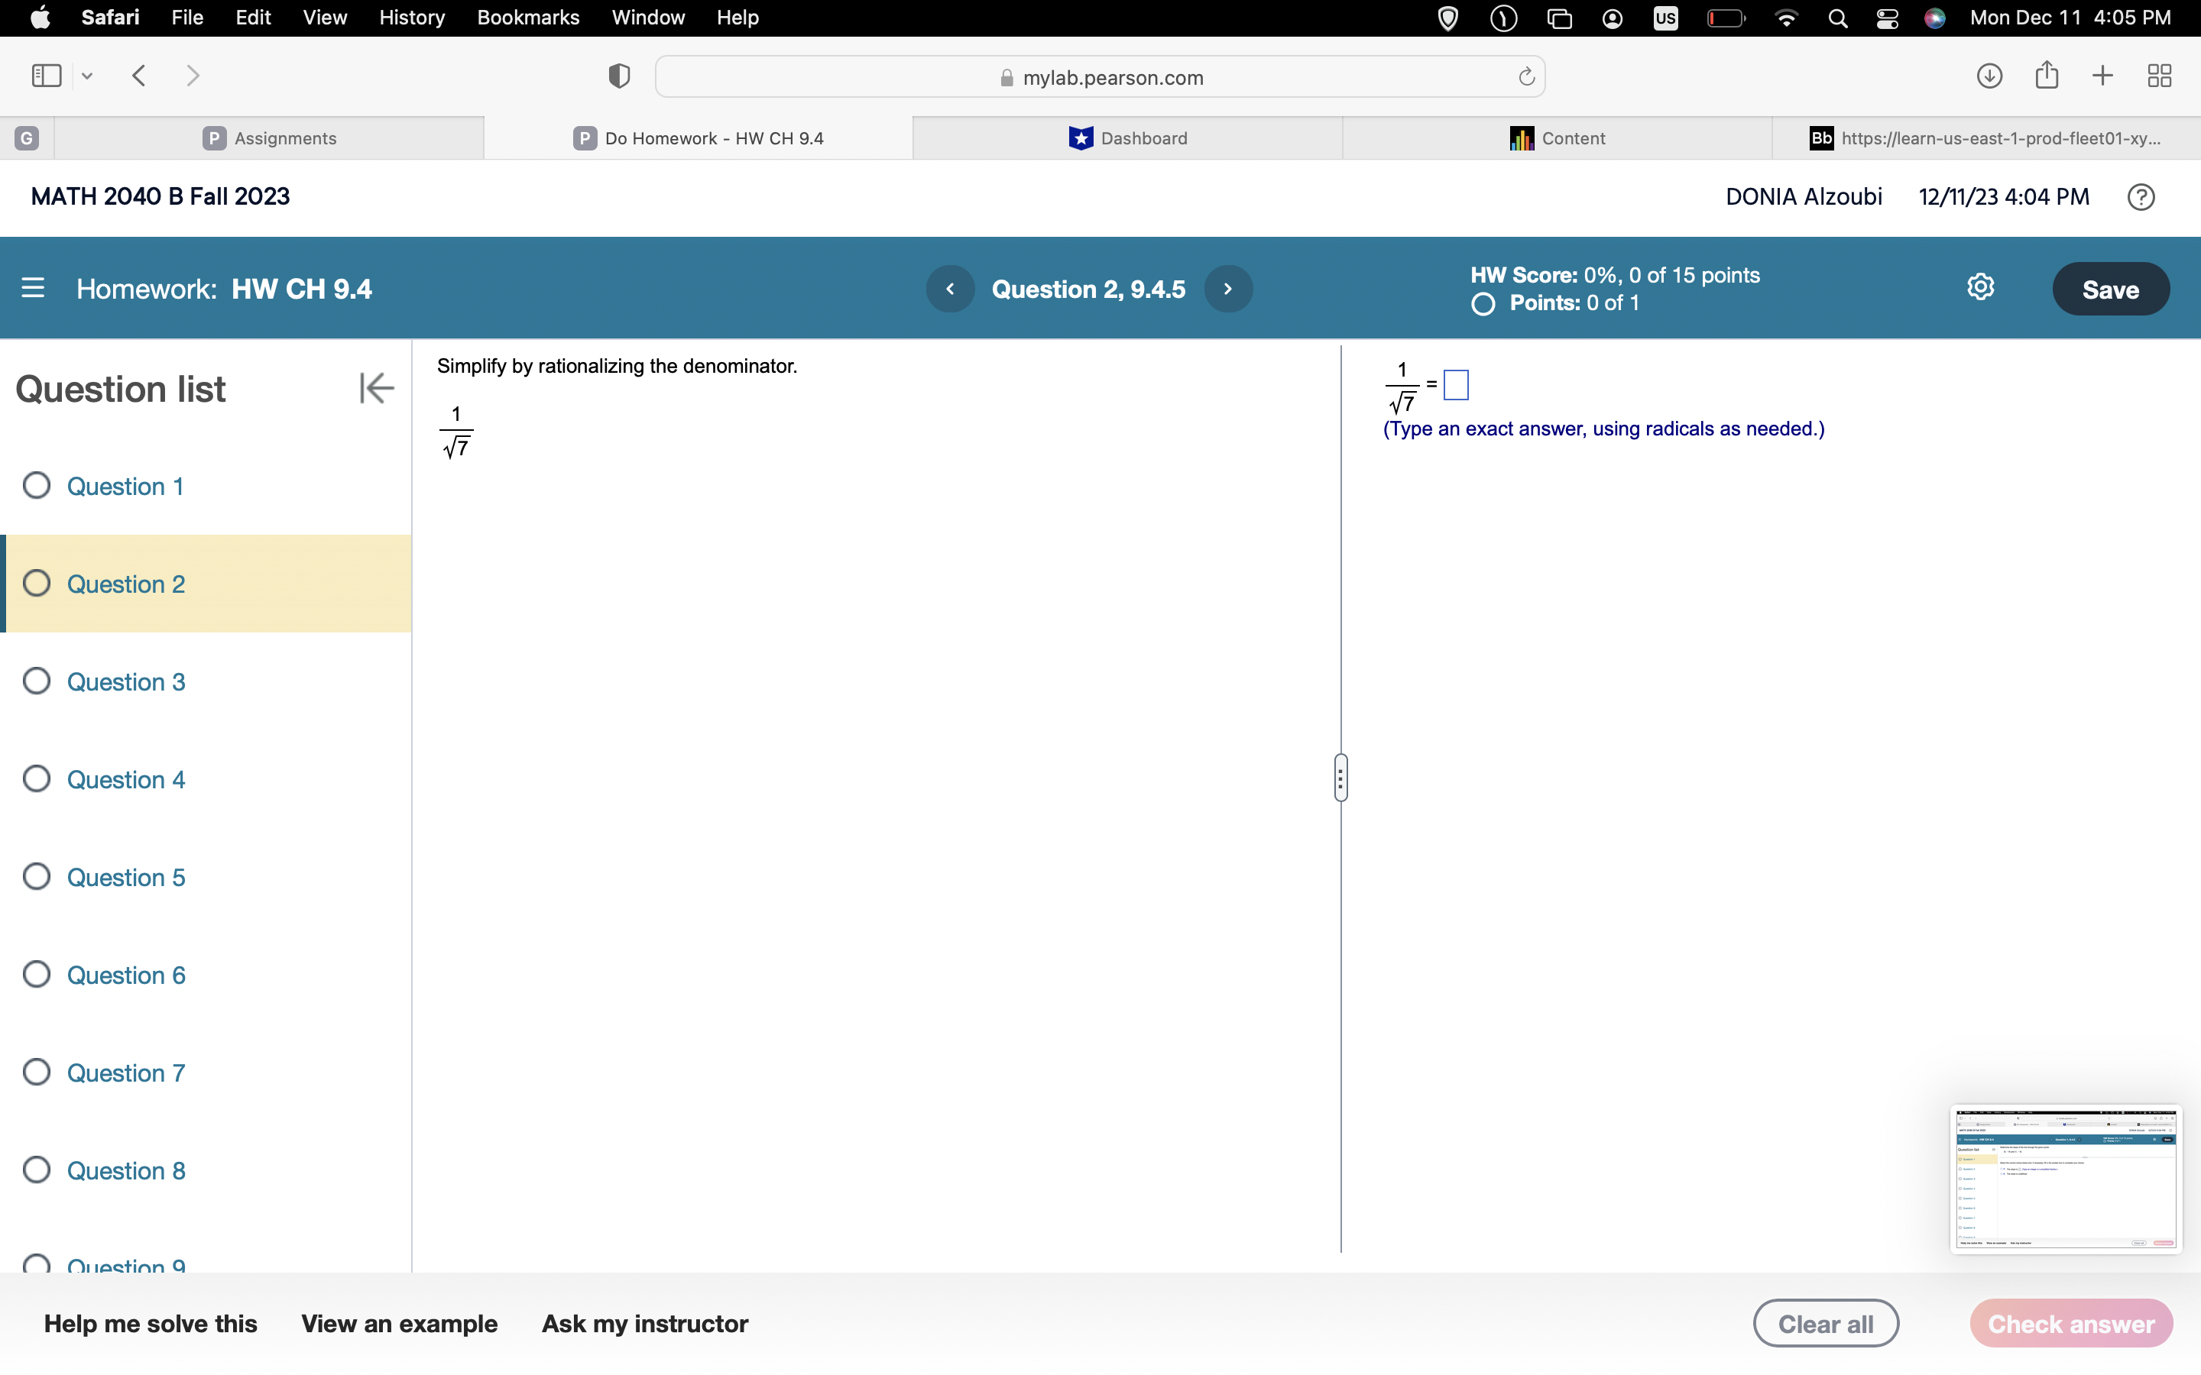Switch to the Dashboard tab
Image resolution: width=2201 pixels, height=1375 pixels.
tap(1127, 137)
